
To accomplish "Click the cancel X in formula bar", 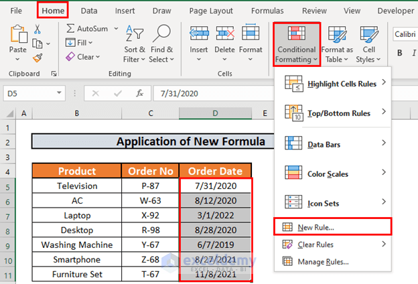I will pos(95,93).
